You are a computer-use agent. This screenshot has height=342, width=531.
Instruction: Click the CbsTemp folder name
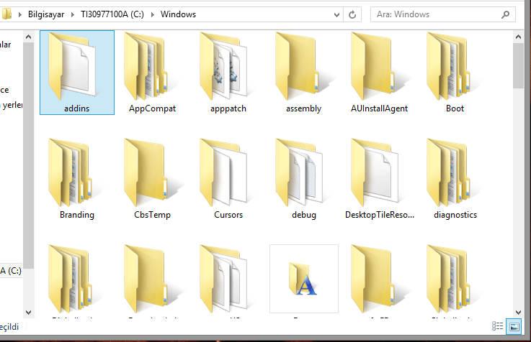153,215
